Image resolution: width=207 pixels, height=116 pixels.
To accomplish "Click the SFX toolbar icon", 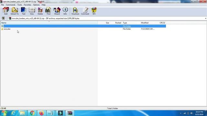I will 94,11.
